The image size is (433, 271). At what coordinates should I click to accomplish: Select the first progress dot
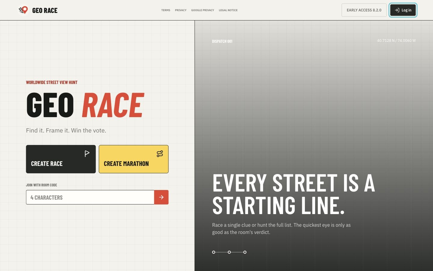click(213, 252)
